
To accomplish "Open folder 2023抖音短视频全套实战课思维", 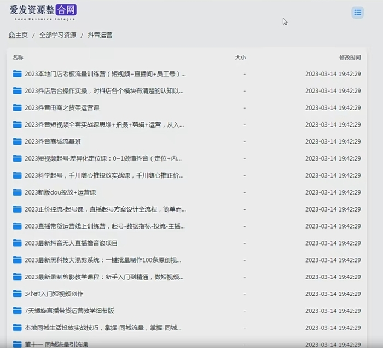I will 105,125.
